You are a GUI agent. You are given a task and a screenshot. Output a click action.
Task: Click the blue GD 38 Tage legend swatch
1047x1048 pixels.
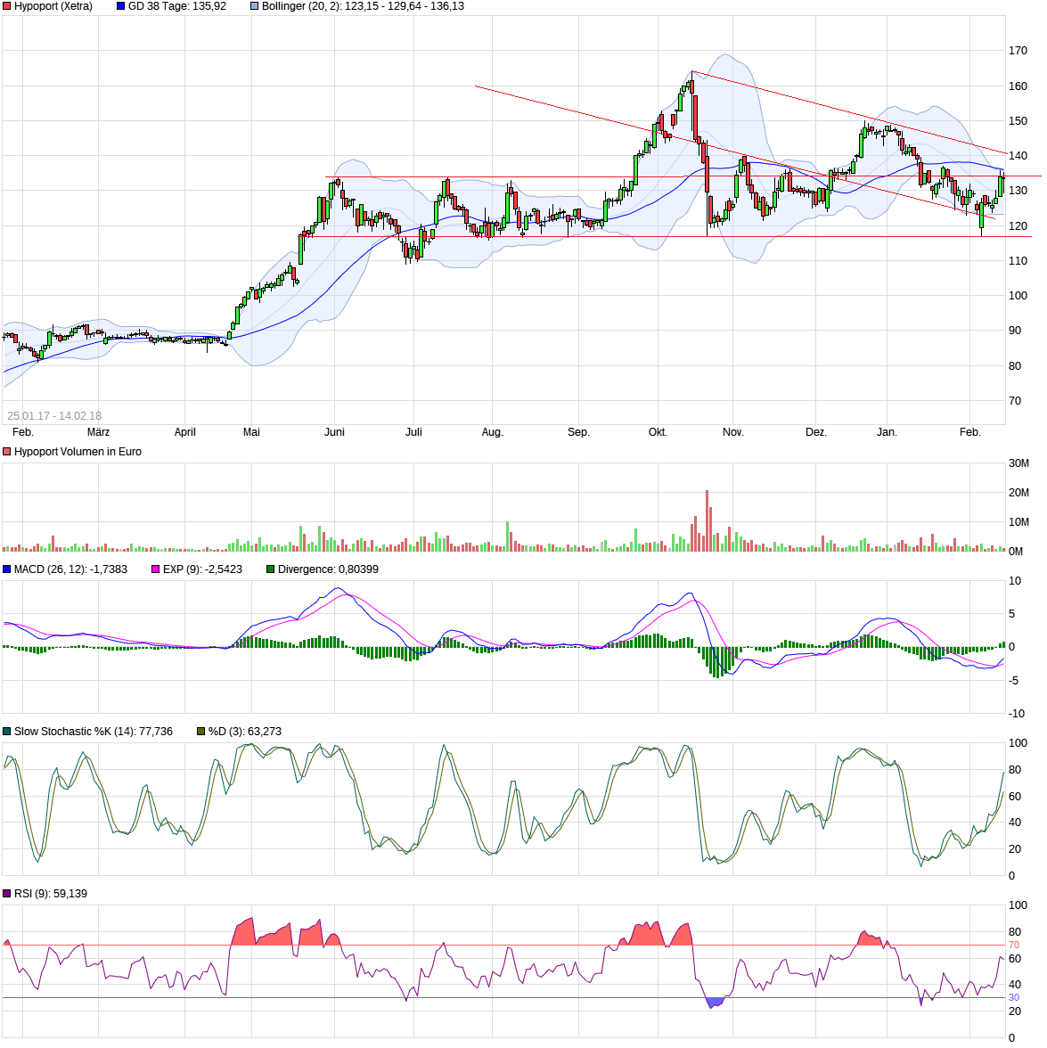point(121,6)
